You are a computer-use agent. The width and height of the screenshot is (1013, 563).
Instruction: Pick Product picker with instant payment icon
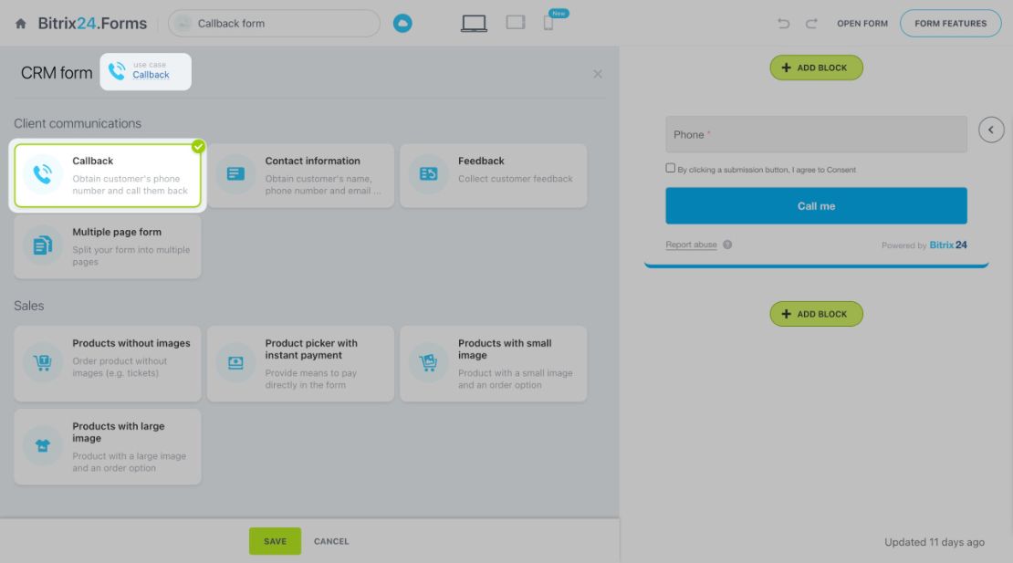[x=235, y=362]
